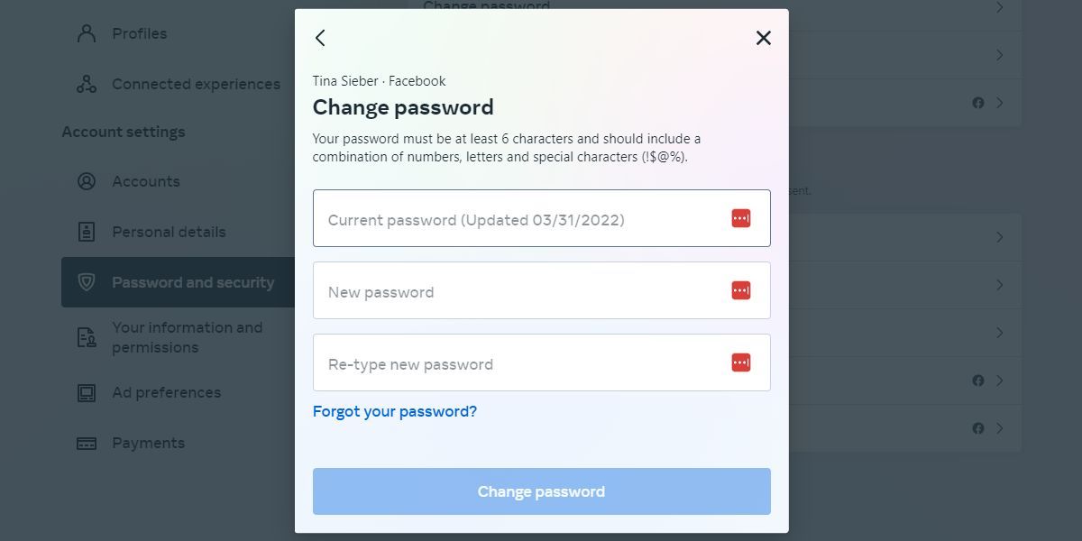
Task: Open Accounts via its person icon
Action: (86, 181)
